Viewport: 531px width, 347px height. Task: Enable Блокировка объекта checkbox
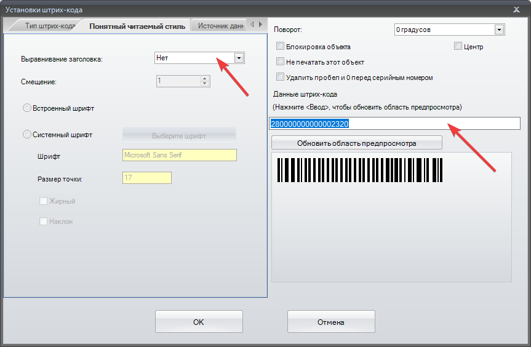(281, 46)
